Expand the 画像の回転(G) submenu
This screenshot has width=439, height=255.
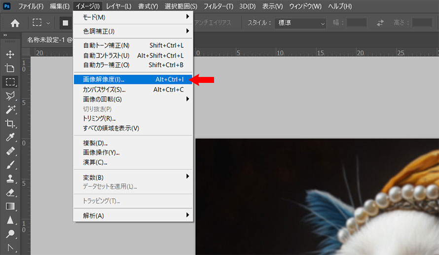point(133,99)
